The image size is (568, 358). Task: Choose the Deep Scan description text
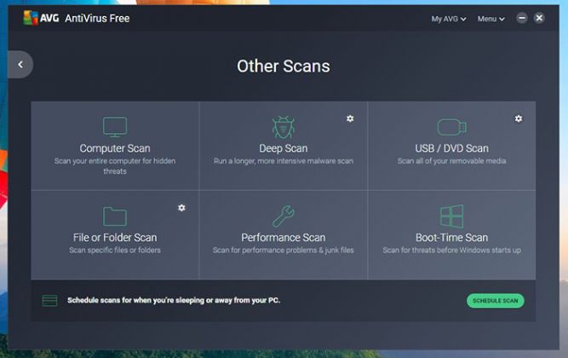pos(284,160)
